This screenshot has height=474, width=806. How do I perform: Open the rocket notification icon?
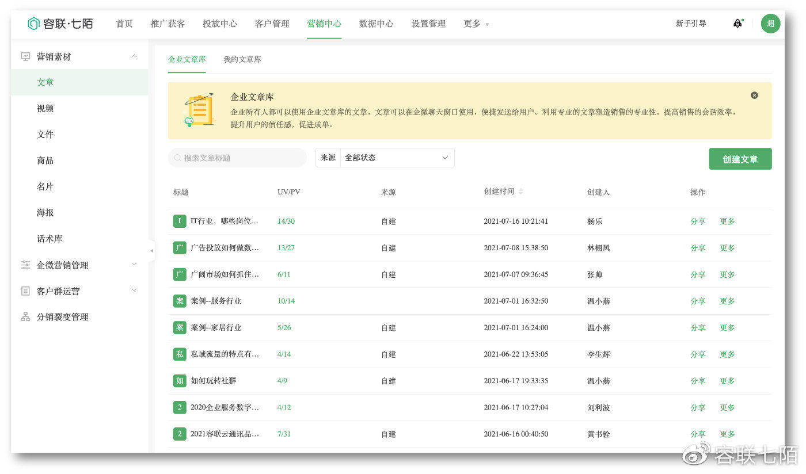[737, 24]
